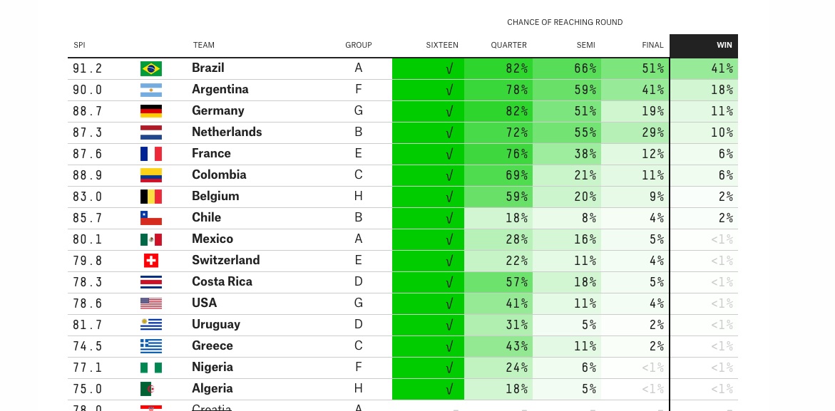Select the Germany flag icon

(150, 111)
